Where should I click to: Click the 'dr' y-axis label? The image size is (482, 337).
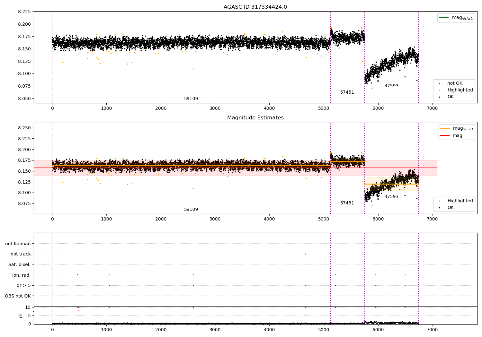click(21, 315)
